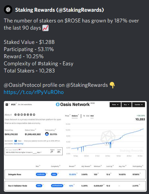Select the 30d chart range
149x194 pixels.
click(88, 116)
